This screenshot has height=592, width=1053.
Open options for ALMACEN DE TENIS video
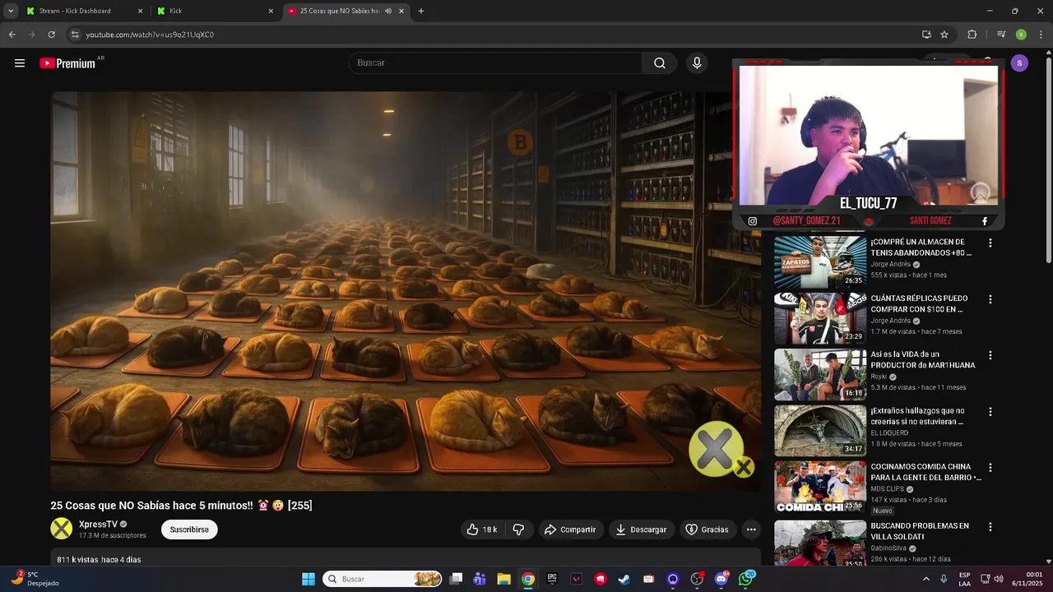(990, 243)
